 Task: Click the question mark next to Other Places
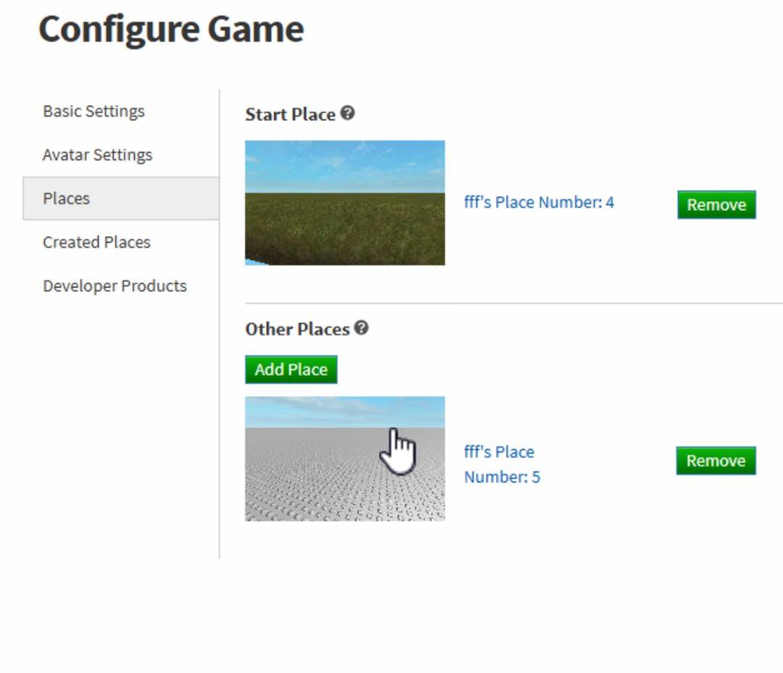tap(362, 328)
